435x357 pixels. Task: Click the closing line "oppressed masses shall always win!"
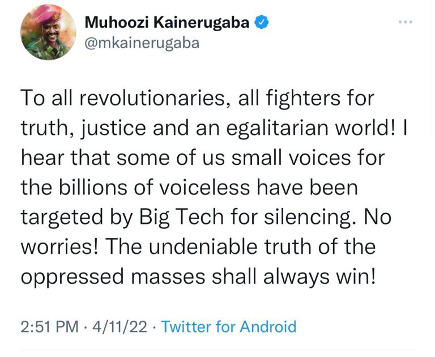(x=198, y=276)
